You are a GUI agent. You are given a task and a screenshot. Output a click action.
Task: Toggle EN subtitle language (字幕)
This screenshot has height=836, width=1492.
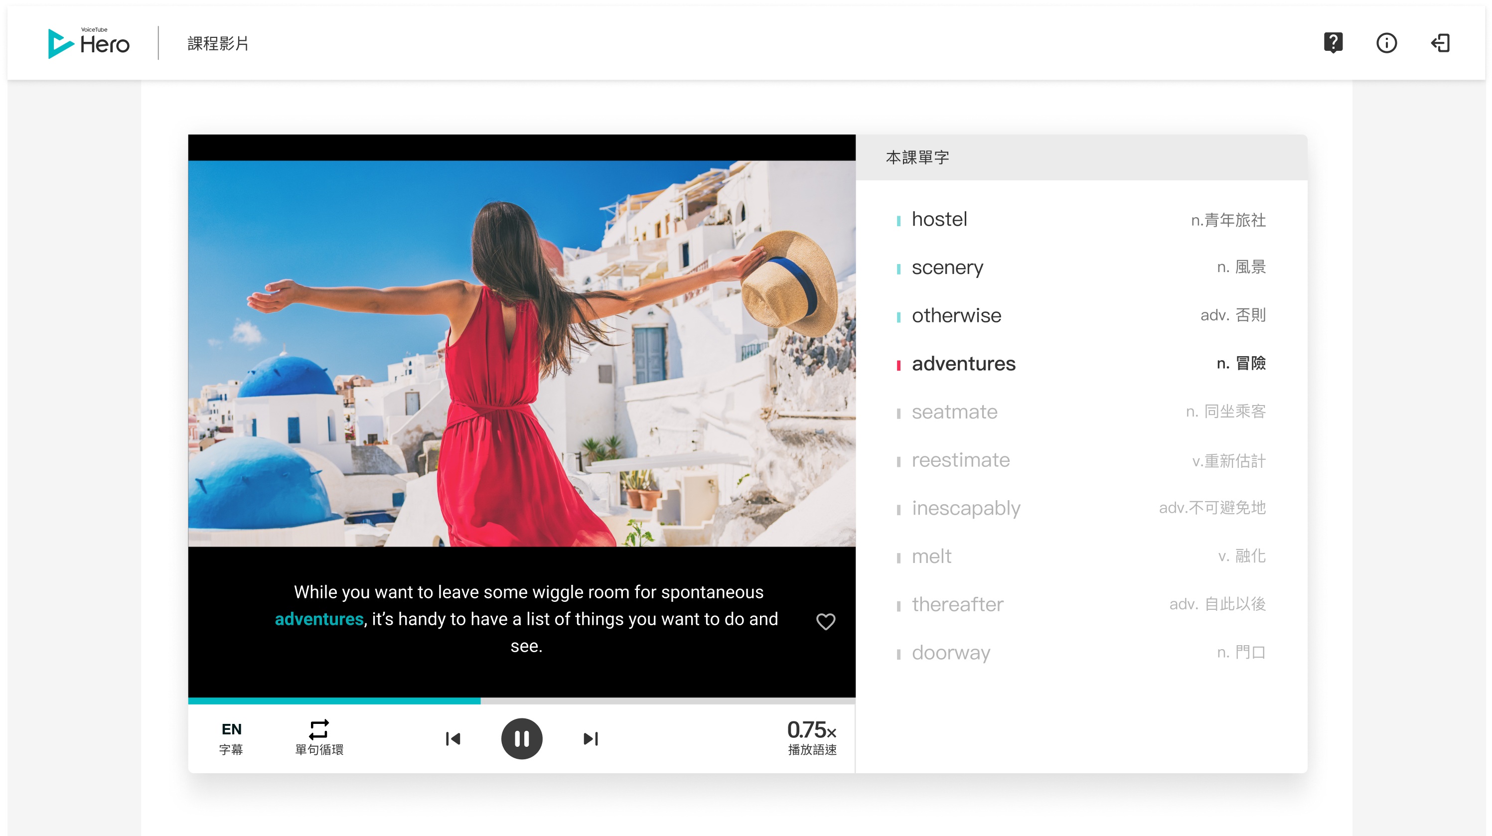point(231,737)
